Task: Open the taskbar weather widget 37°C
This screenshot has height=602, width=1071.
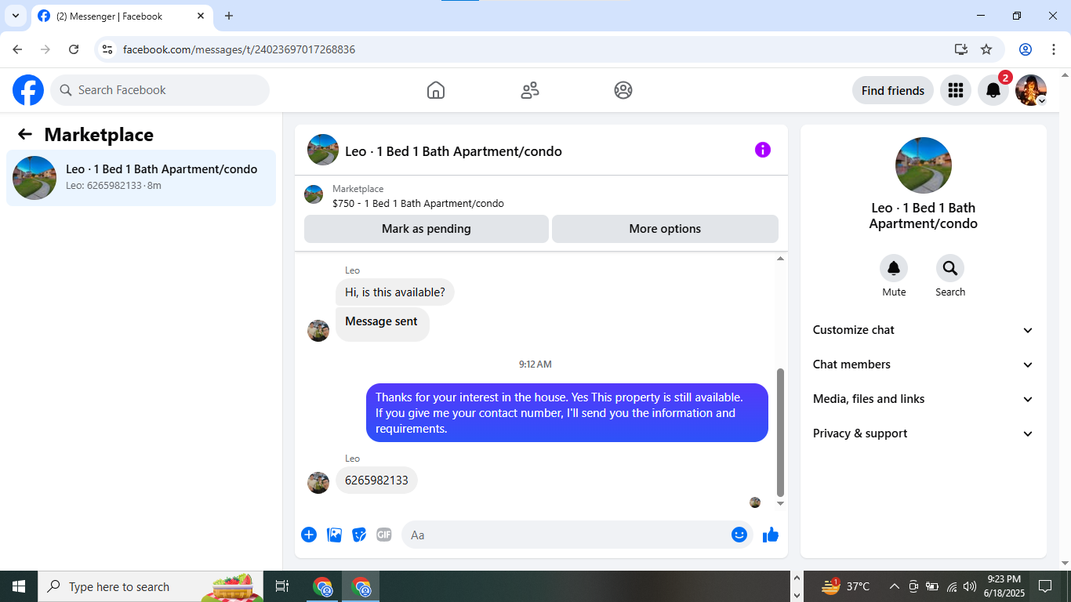Action: [845, 586]
